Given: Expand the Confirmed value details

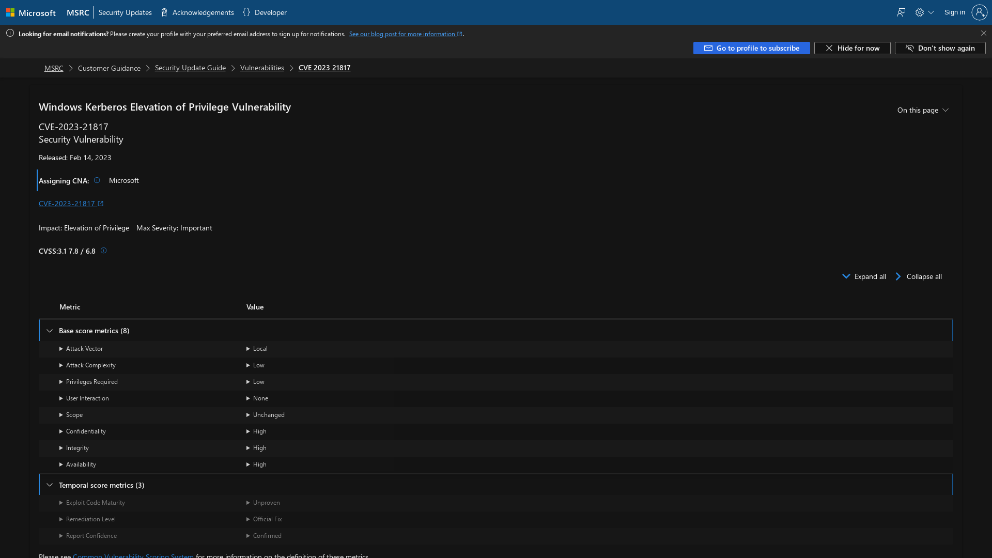Looking at the screenshot, I should [x=264, y=536].
